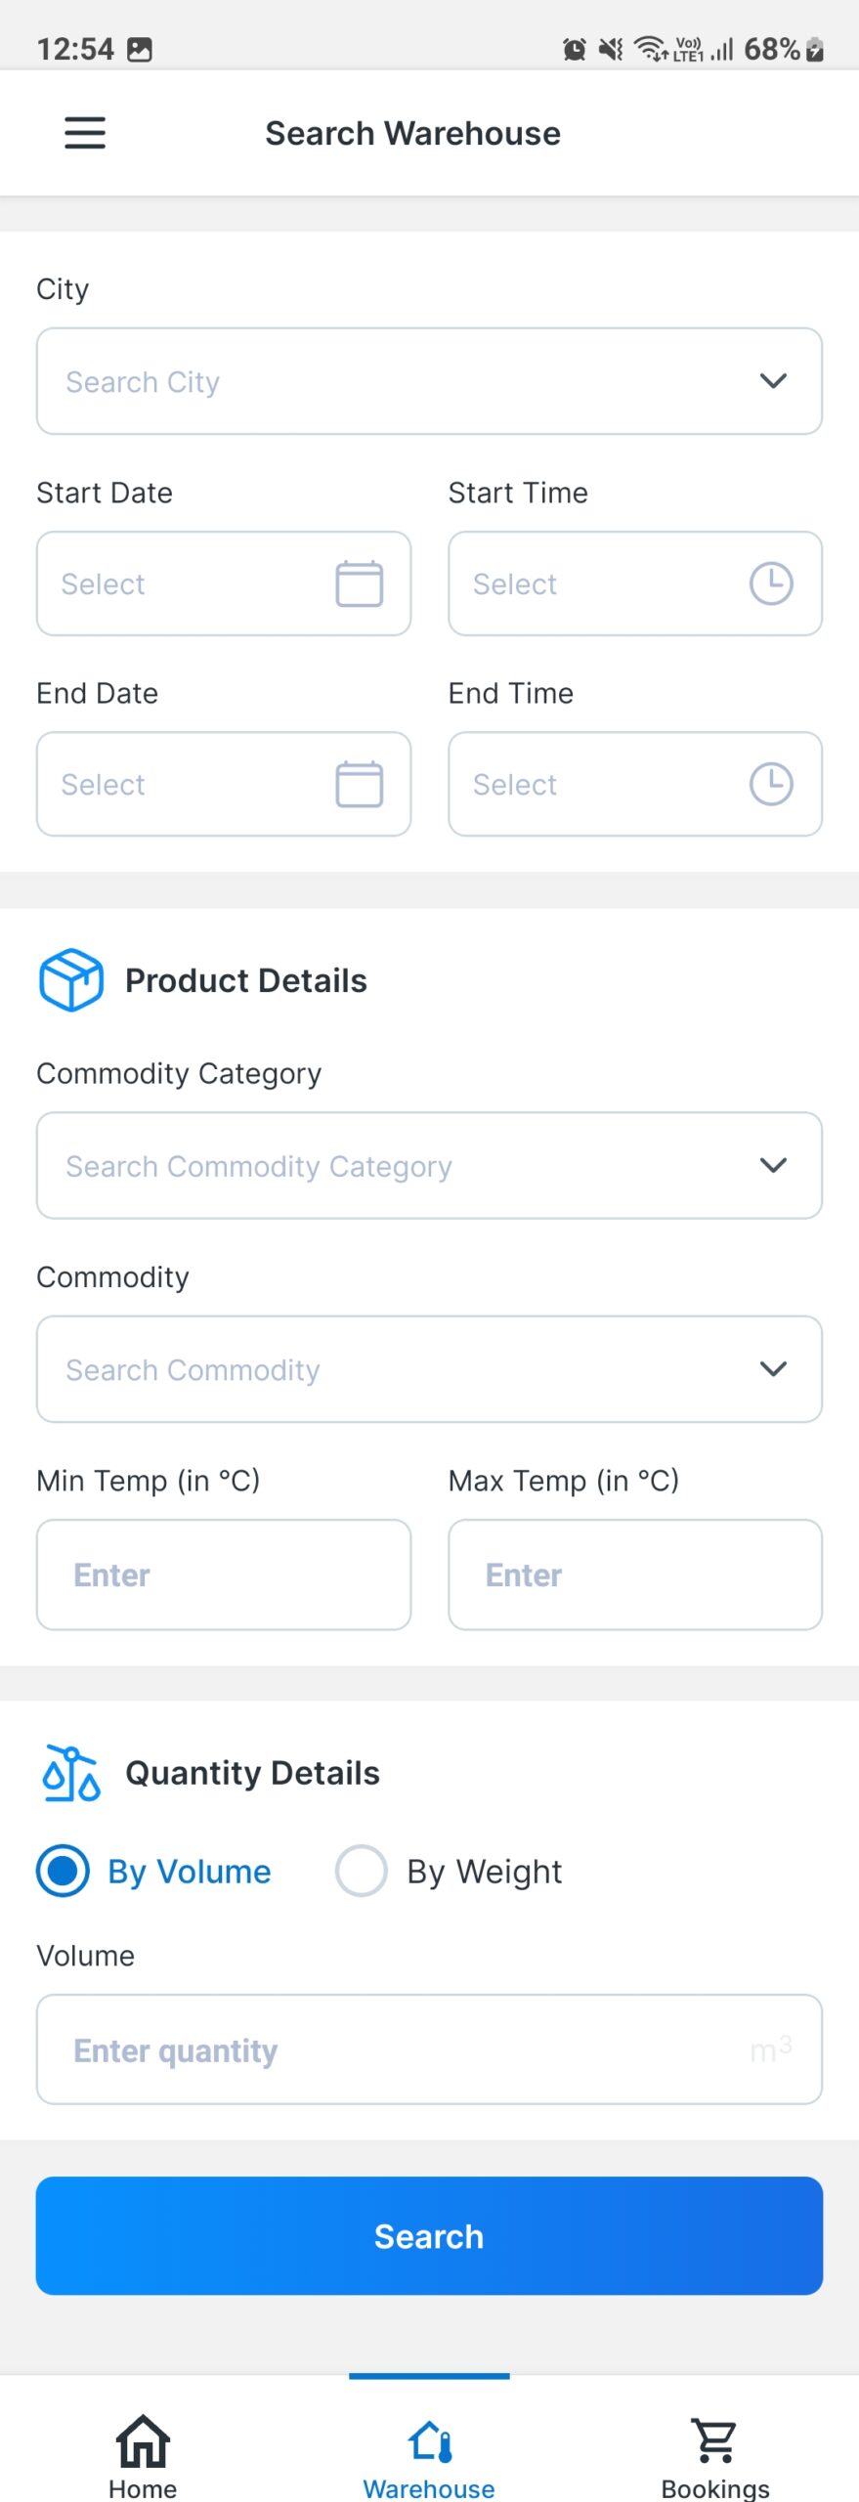Tap the Start Time clock icon
The width and height of the screenshot is (859, 2502).
(x=770, y=583)
